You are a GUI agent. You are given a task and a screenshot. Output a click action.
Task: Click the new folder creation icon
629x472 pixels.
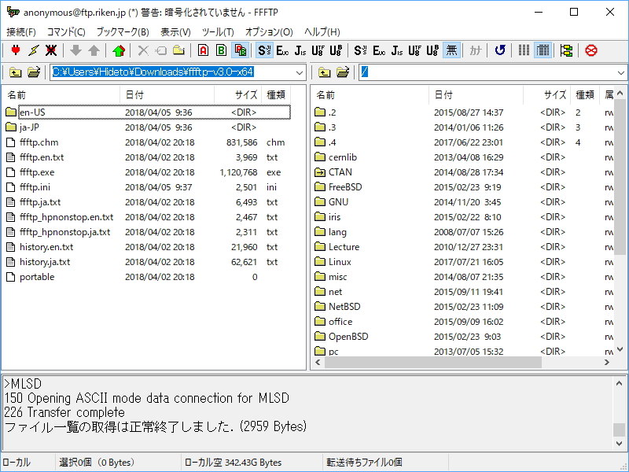click(x=178, y=50)
